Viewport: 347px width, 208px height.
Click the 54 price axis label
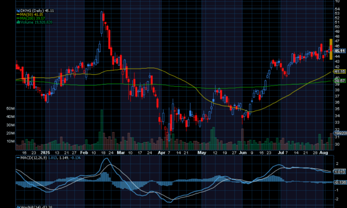(337, 9)
